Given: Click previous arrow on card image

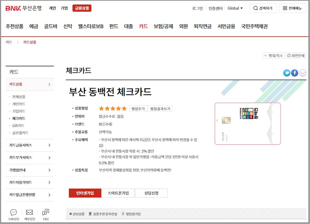Looking at the screenshot, I should tap(217, 120).
